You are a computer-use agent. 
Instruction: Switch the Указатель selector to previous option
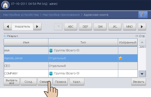coord(8,27)
